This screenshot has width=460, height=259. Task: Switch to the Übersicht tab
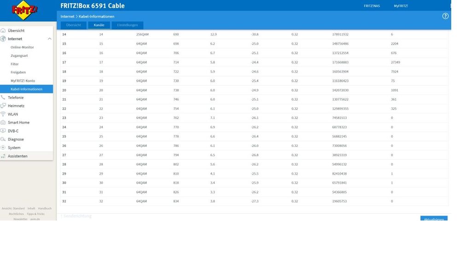pos(73,25)
